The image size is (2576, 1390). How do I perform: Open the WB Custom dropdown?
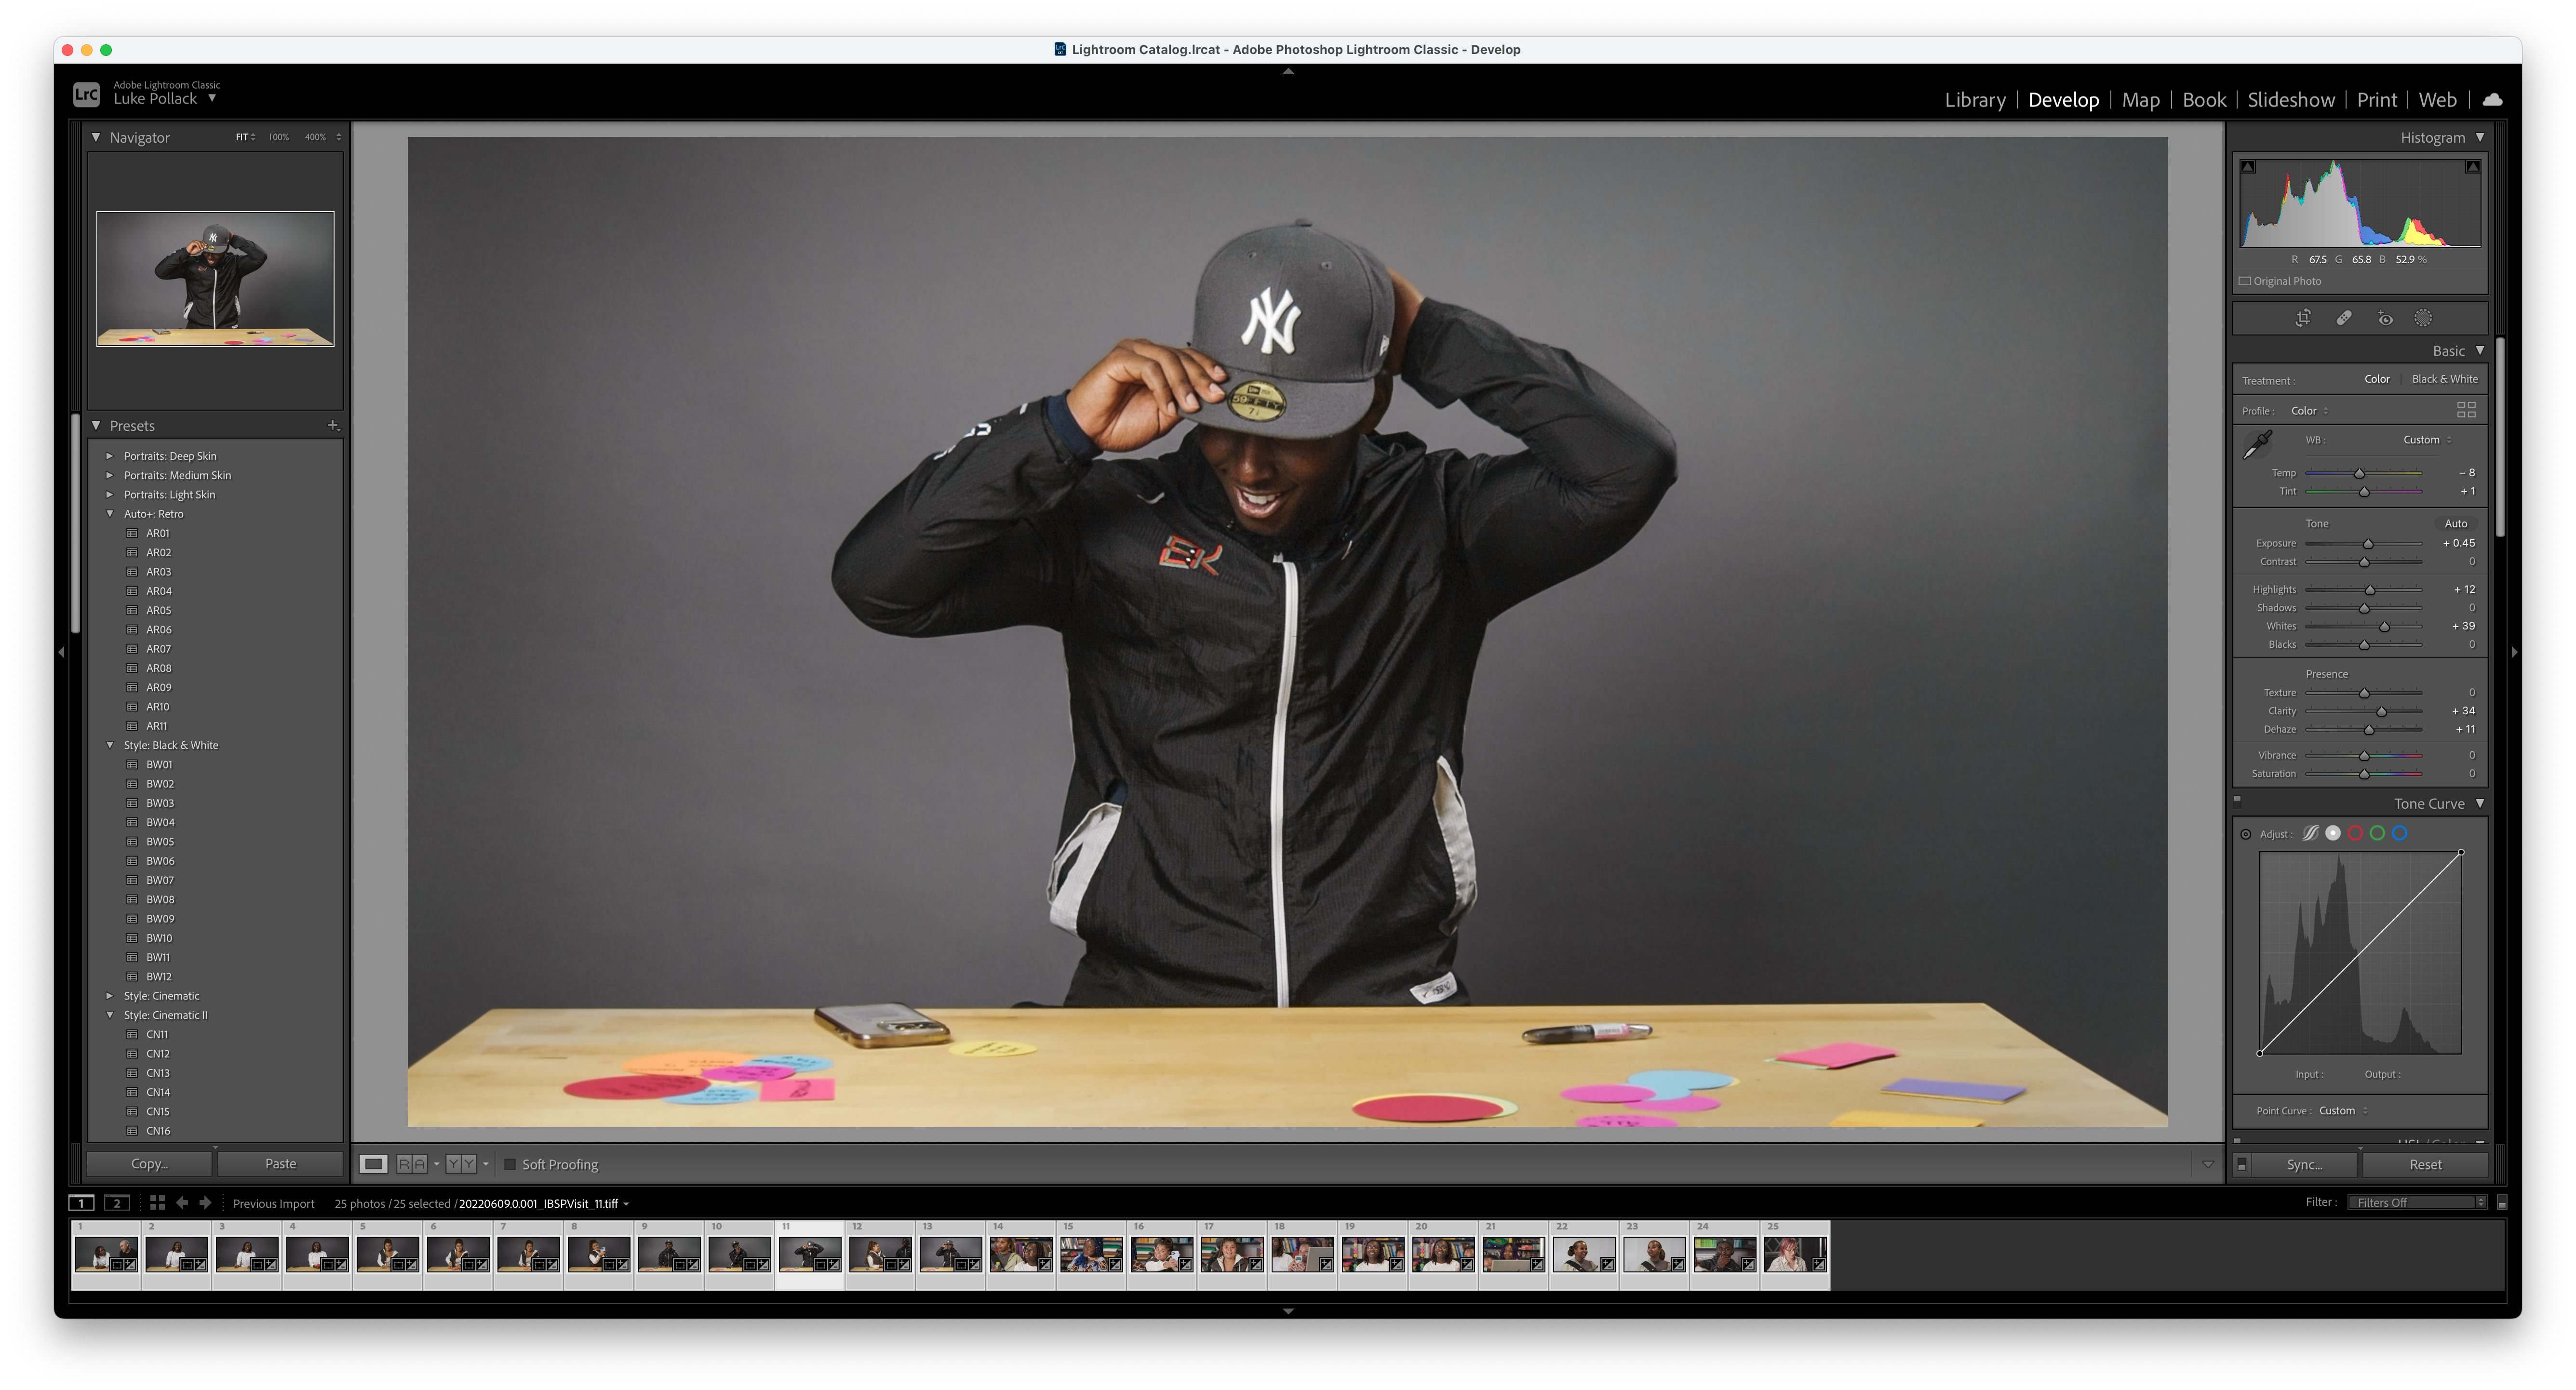(2427, 440)
